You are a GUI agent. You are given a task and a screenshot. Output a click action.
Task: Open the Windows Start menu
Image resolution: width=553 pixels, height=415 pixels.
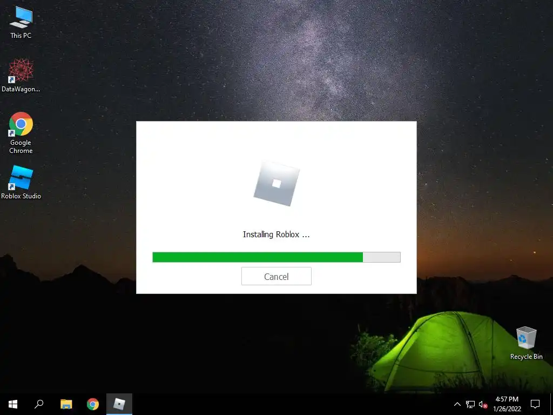pos(13,404)
